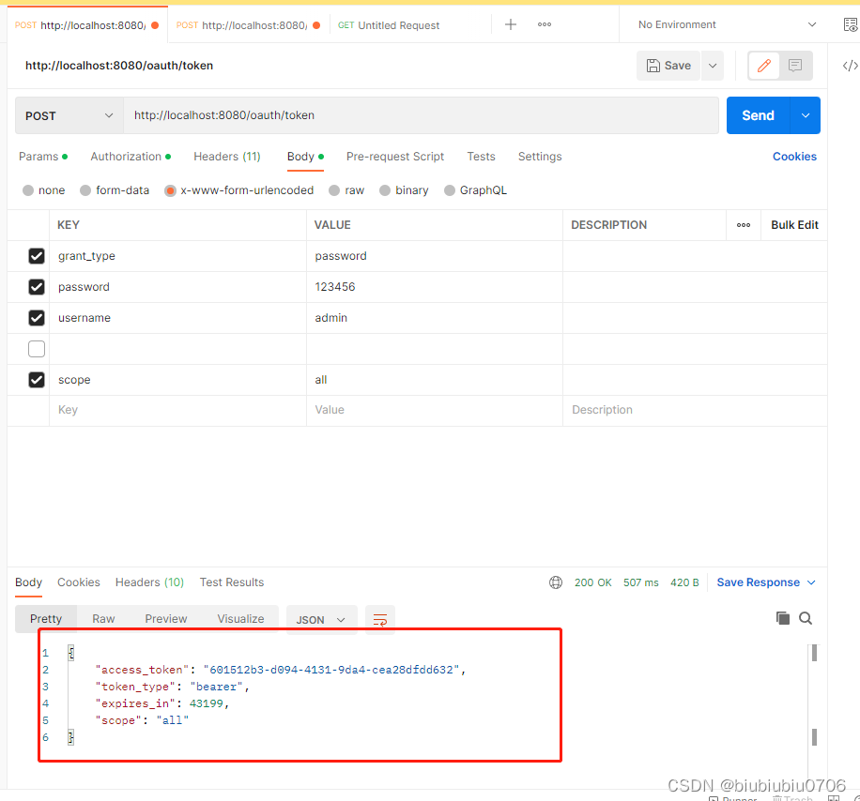This screenshot has width=860, height=801.
Task: Copy the response body using copy icon
Action: pyautogui.click(x=783, y=618)
